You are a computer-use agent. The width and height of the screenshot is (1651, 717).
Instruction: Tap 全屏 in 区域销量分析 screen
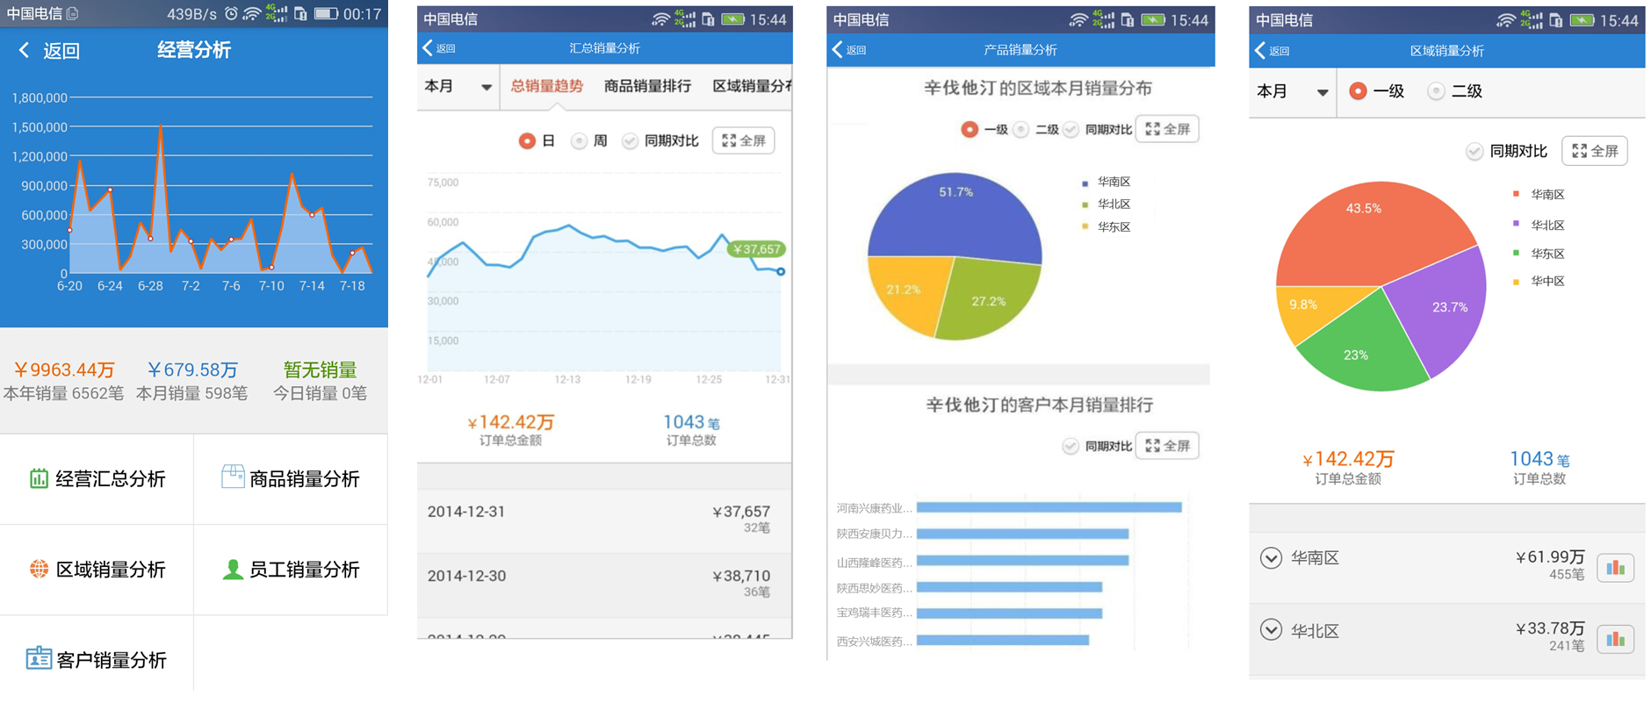pyautogui.click(x=1595, y=151)
